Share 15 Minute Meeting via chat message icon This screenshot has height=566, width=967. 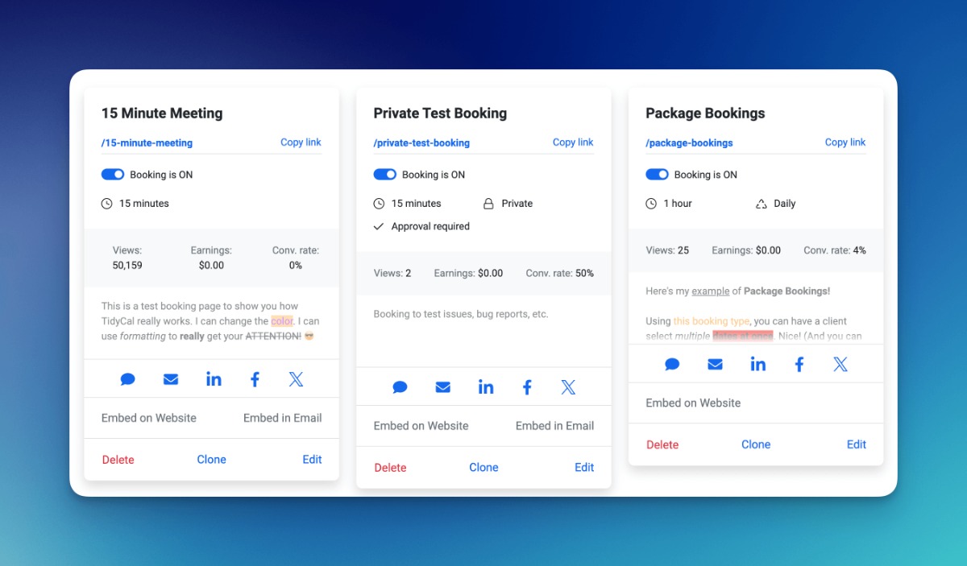127,379
